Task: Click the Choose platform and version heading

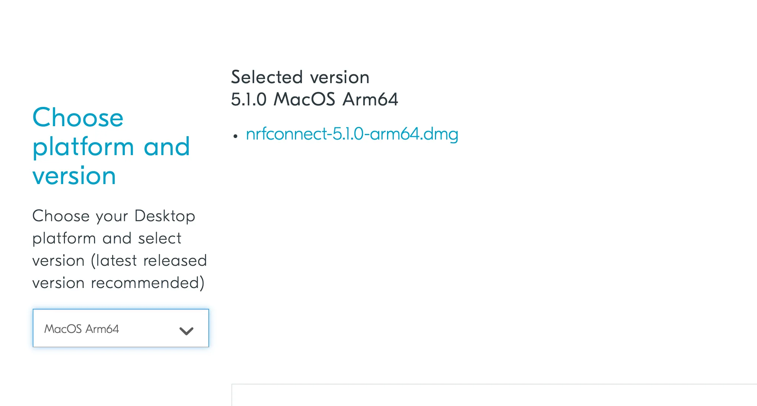Action: [111, 146]
